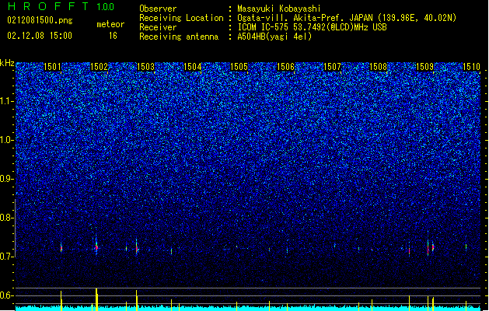
Task: Click the Receiver field label
Action: 158,27
